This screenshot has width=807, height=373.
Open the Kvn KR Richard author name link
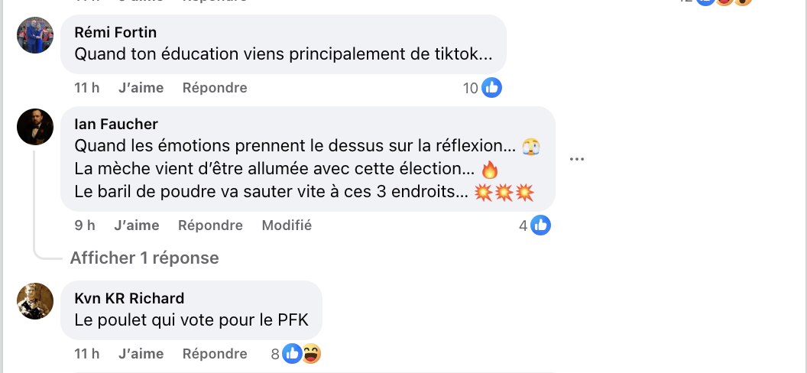click(x=129, y=298)
